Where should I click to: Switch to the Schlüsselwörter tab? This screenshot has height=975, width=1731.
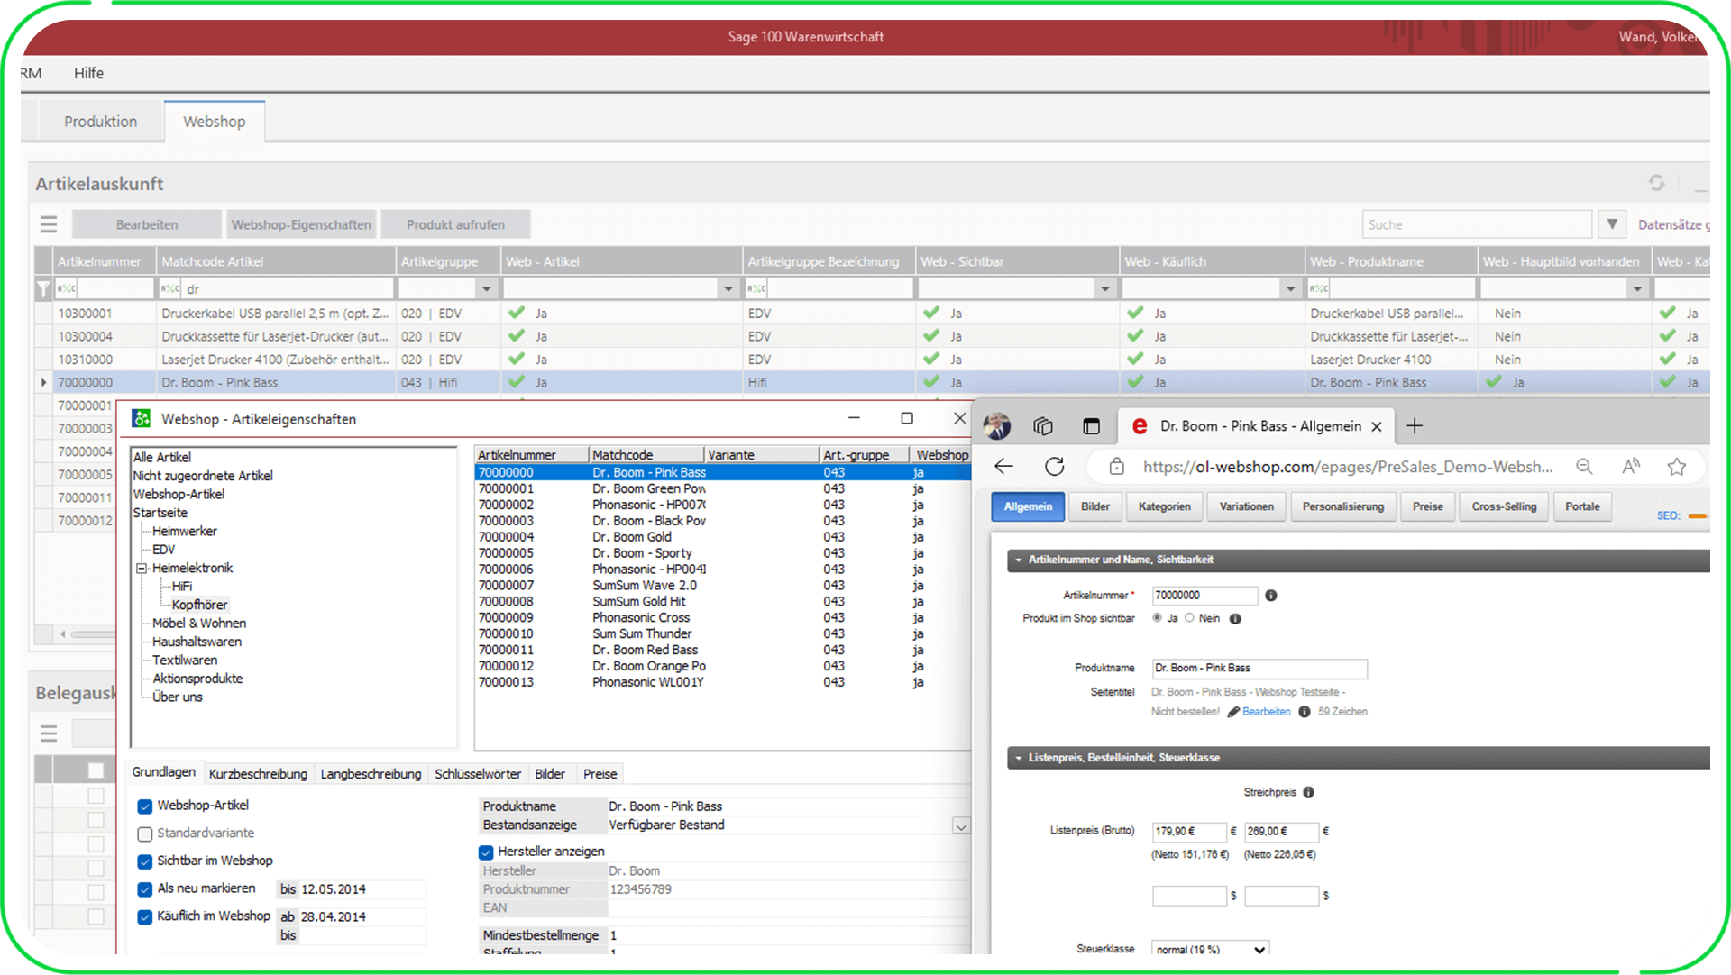pyautogui.click(x=478, y=774)
